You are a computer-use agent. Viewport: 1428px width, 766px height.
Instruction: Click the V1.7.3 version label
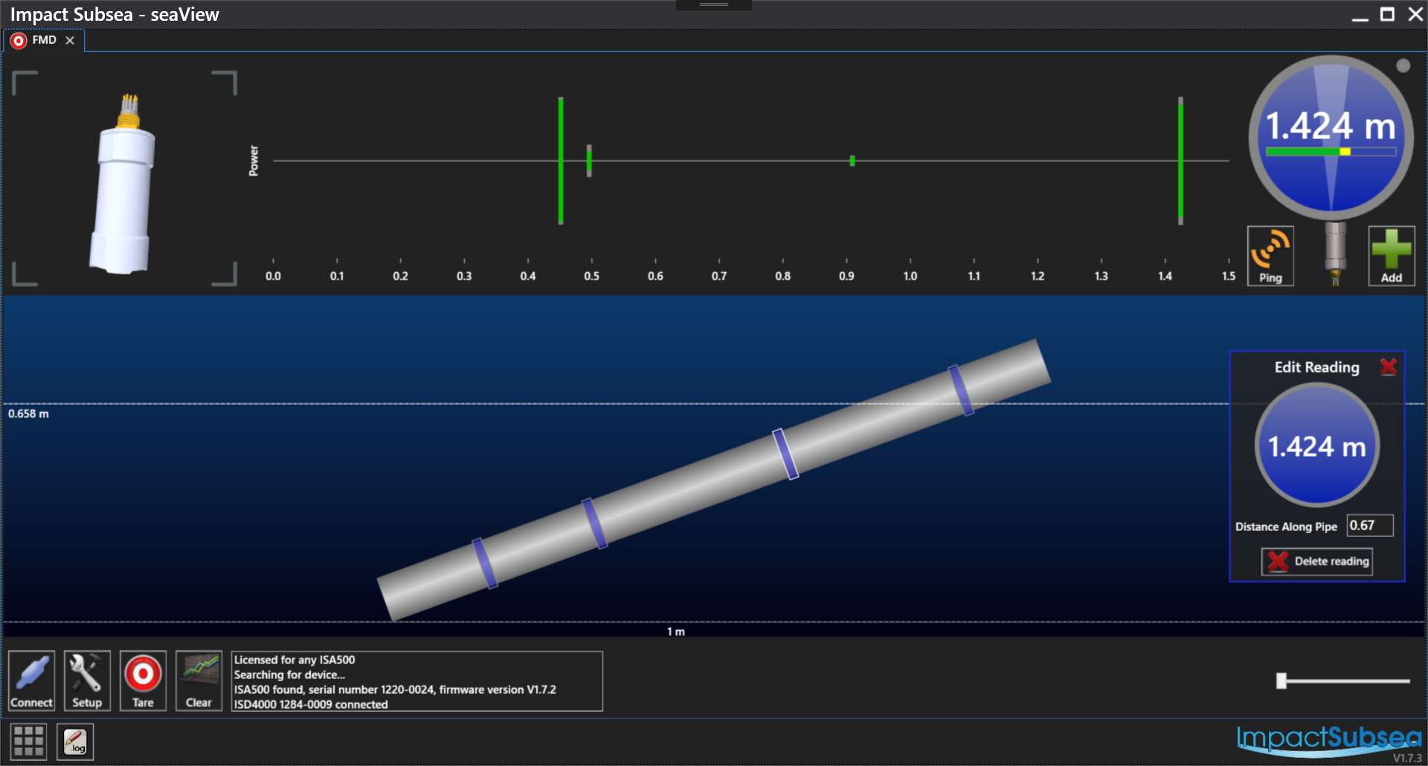click(1407, 759)
